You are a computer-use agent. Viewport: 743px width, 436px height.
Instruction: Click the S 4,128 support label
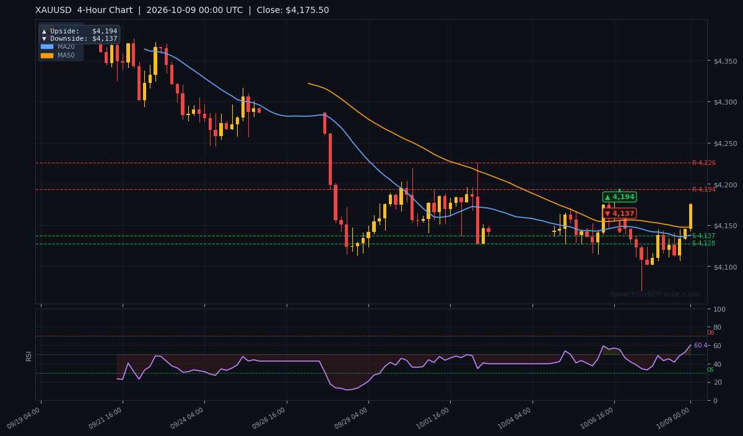pos(703,244)
